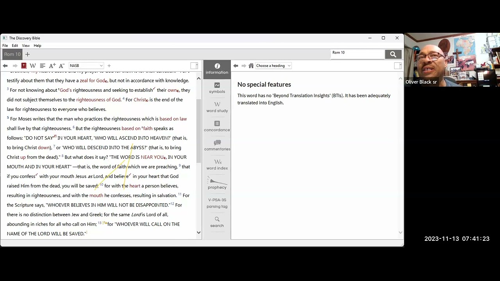
Task: Maximize The Discovery Bible window
Action: coord(383,38)
